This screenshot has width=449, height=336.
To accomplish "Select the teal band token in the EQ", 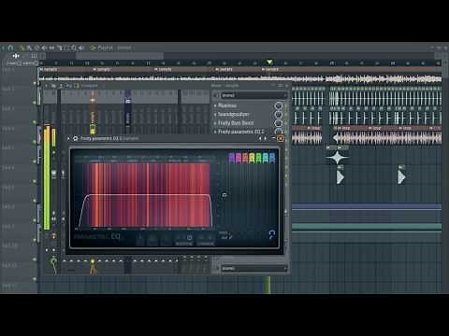I will 266,158.
